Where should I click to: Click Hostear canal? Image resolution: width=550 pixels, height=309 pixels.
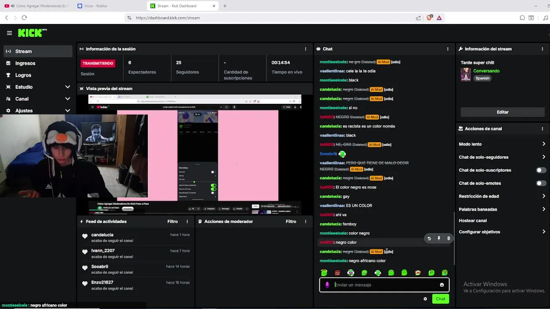tap(473, 221)
